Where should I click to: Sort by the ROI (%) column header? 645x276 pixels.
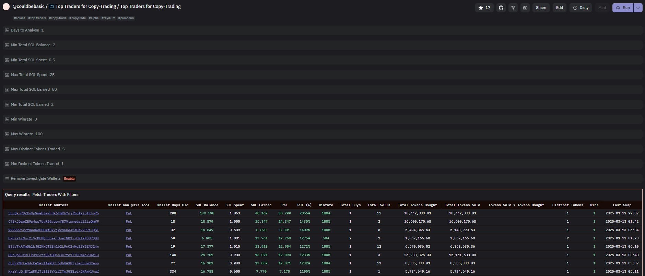[x=304, y=205]
